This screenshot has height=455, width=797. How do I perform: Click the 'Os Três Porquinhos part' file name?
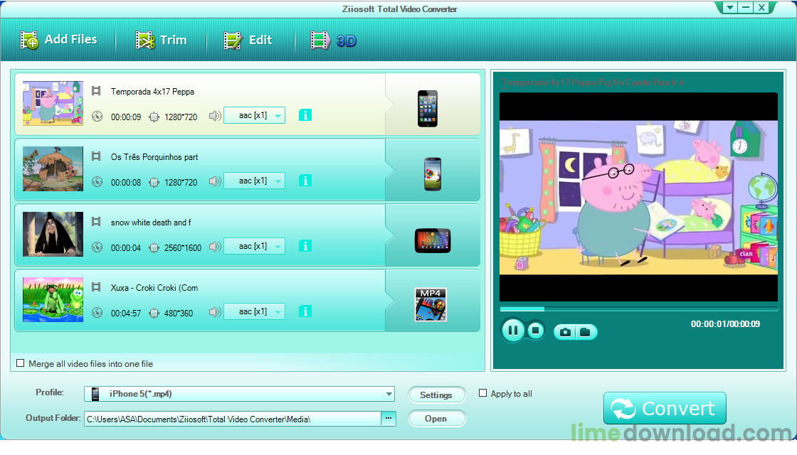(154, 157)
